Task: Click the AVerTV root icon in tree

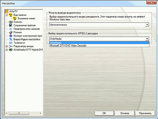Action: pyautogui.click(x=7, y=11)
